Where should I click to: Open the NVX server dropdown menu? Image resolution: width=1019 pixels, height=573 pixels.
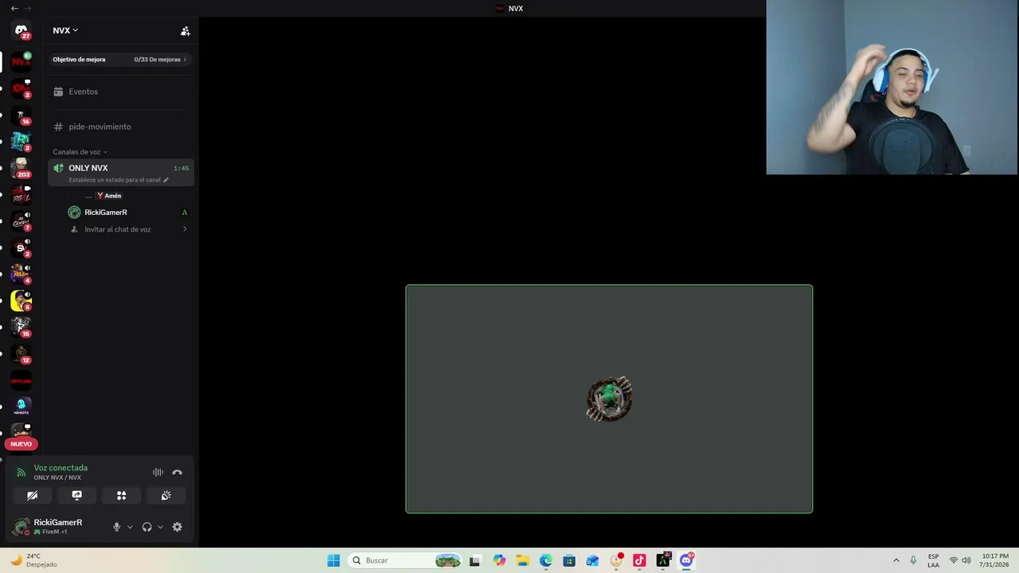pos(65,31)
